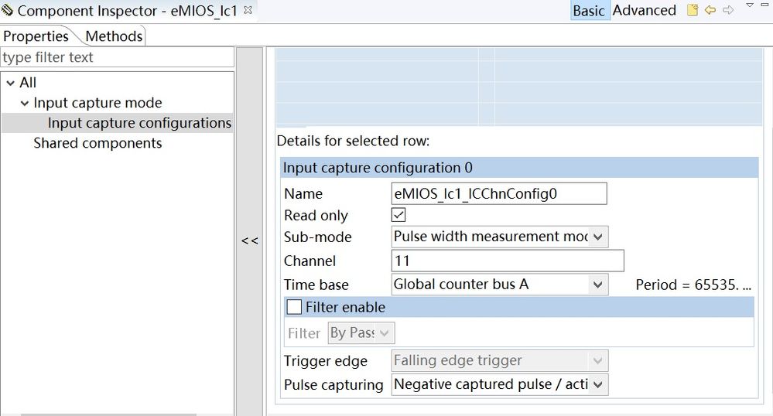Collapse the All tree node
The image size is (773, 416).
(x=9, y=83)
